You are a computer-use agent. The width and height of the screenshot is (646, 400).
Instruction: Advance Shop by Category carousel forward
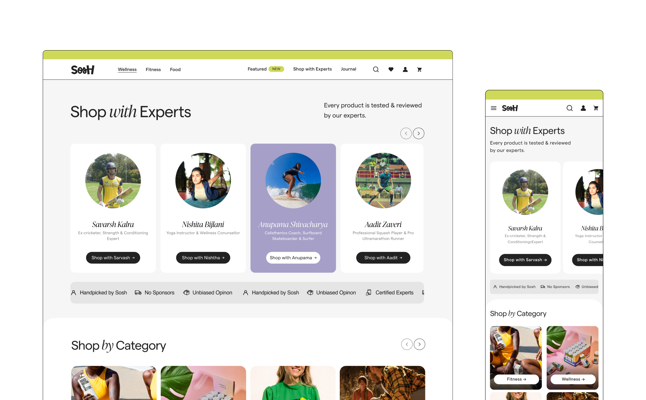[419, 344]
